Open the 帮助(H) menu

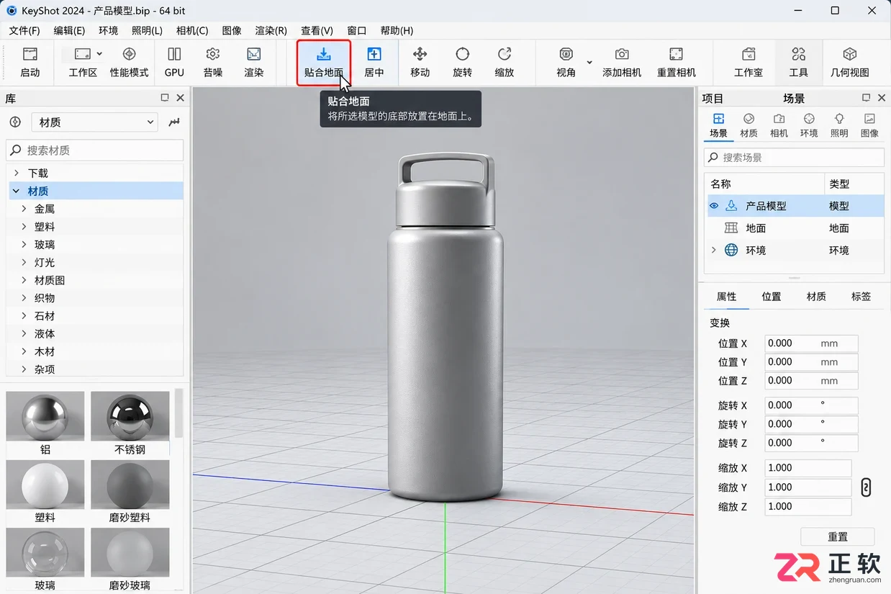[x=397, y=30]
